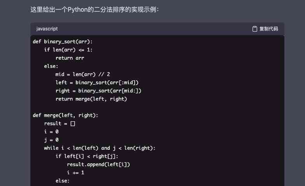
Task: Click the clipboard copy icon
Action: click(x=255, y=29)
